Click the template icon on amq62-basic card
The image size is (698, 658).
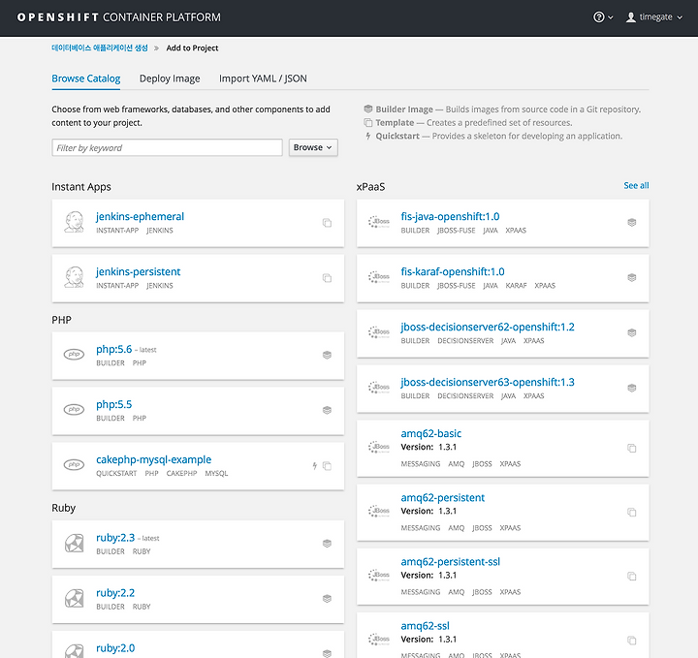[x=632, y=448]
